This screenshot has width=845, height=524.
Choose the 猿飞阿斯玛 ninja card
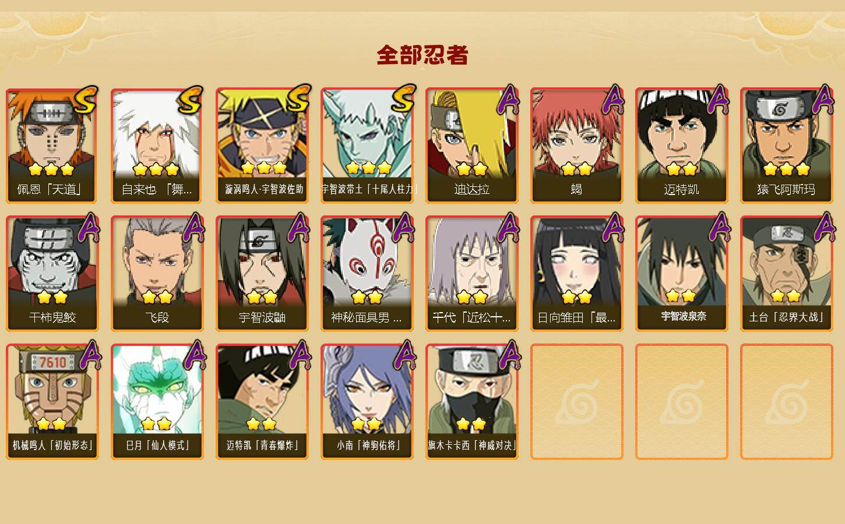[786, 146]
